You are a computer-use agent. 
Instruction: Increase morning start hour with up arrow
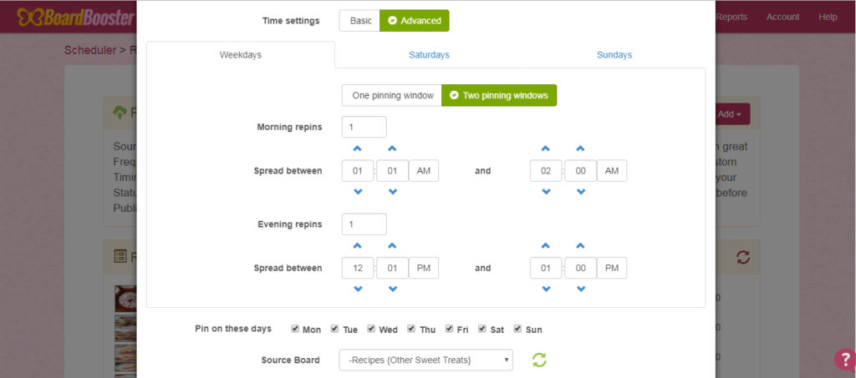[358, 149]
